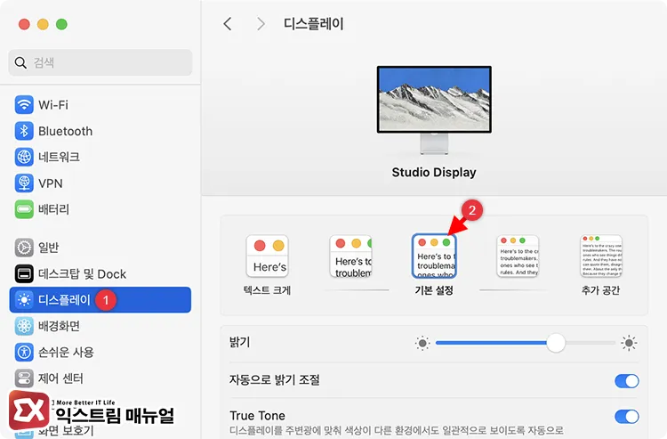Click the 디스플레이 window title
This screenshot has width=667, height=439.
314,24
